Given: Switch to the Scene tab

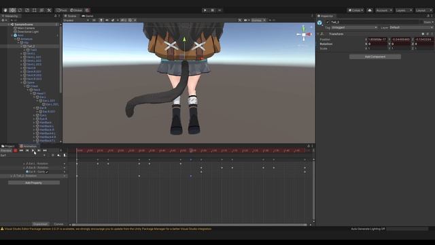Looking at the screenshot, I should pyautogui.click(x=71, y=16).
